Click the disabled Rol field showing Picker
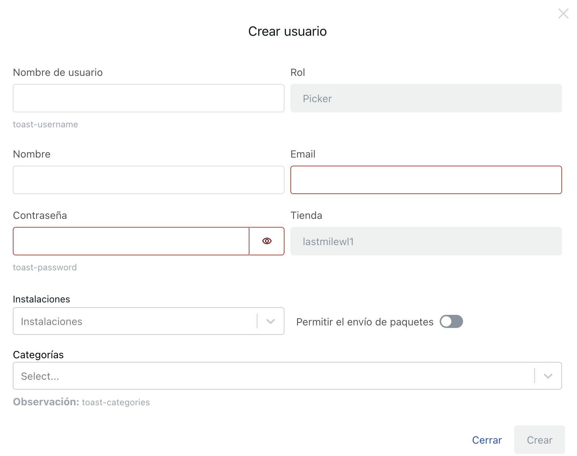The image size is (577, 456). click(426, 98)
